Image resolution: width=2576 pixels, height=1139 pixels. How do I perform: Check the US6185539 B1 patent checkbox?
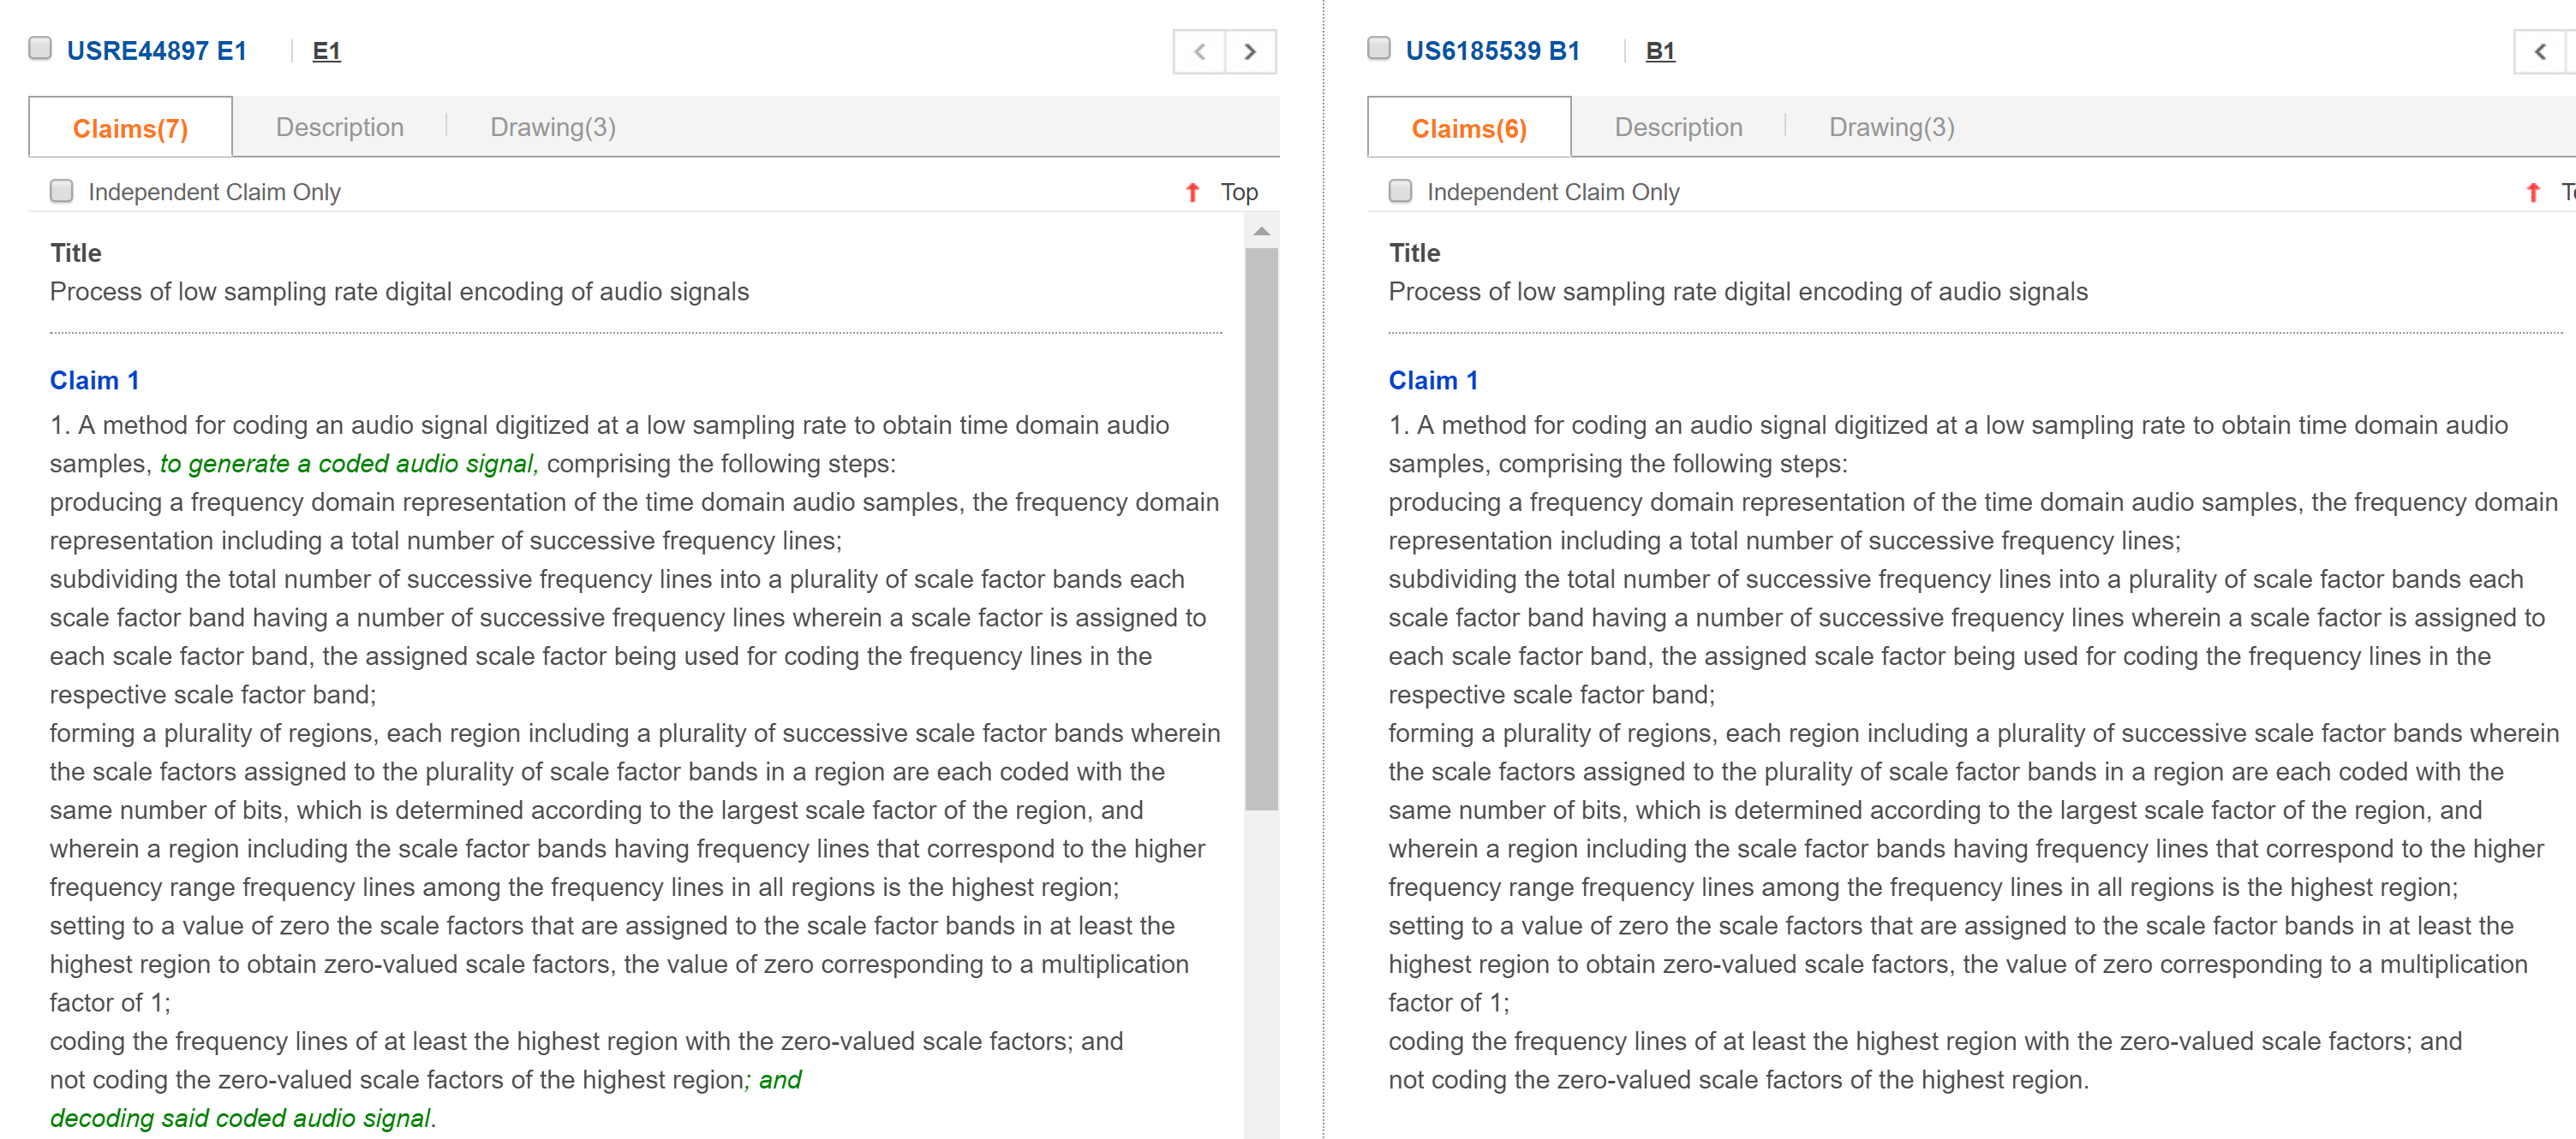pos(1379,49)
